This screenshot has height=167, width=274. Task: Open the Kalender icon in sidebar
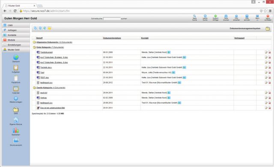coord(16,89)
